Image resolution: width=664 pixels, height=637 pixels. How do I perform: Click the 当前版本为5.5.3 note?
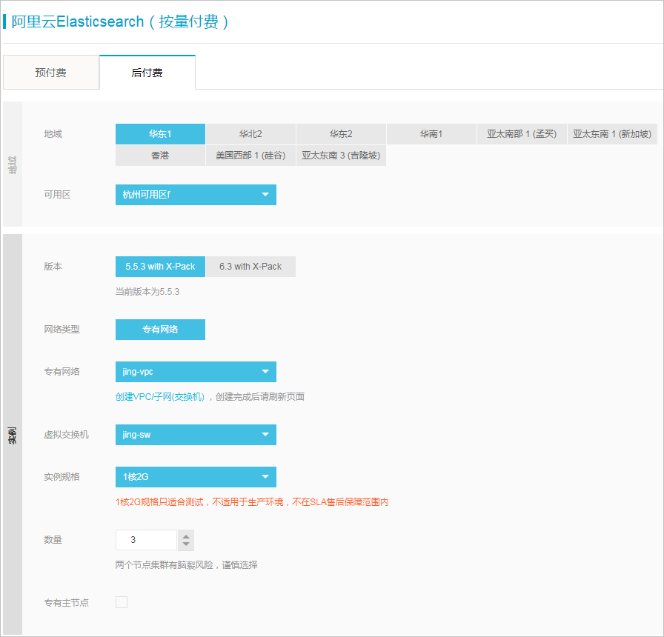pyautogui.click(x=147, y=292)
